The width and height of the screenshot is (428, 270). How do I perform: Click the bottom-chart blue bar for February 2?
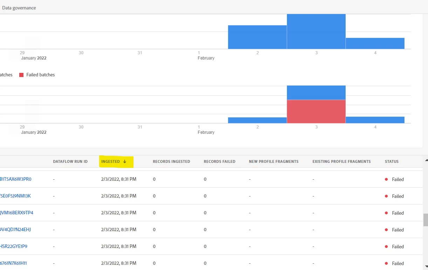pos(257,120)
